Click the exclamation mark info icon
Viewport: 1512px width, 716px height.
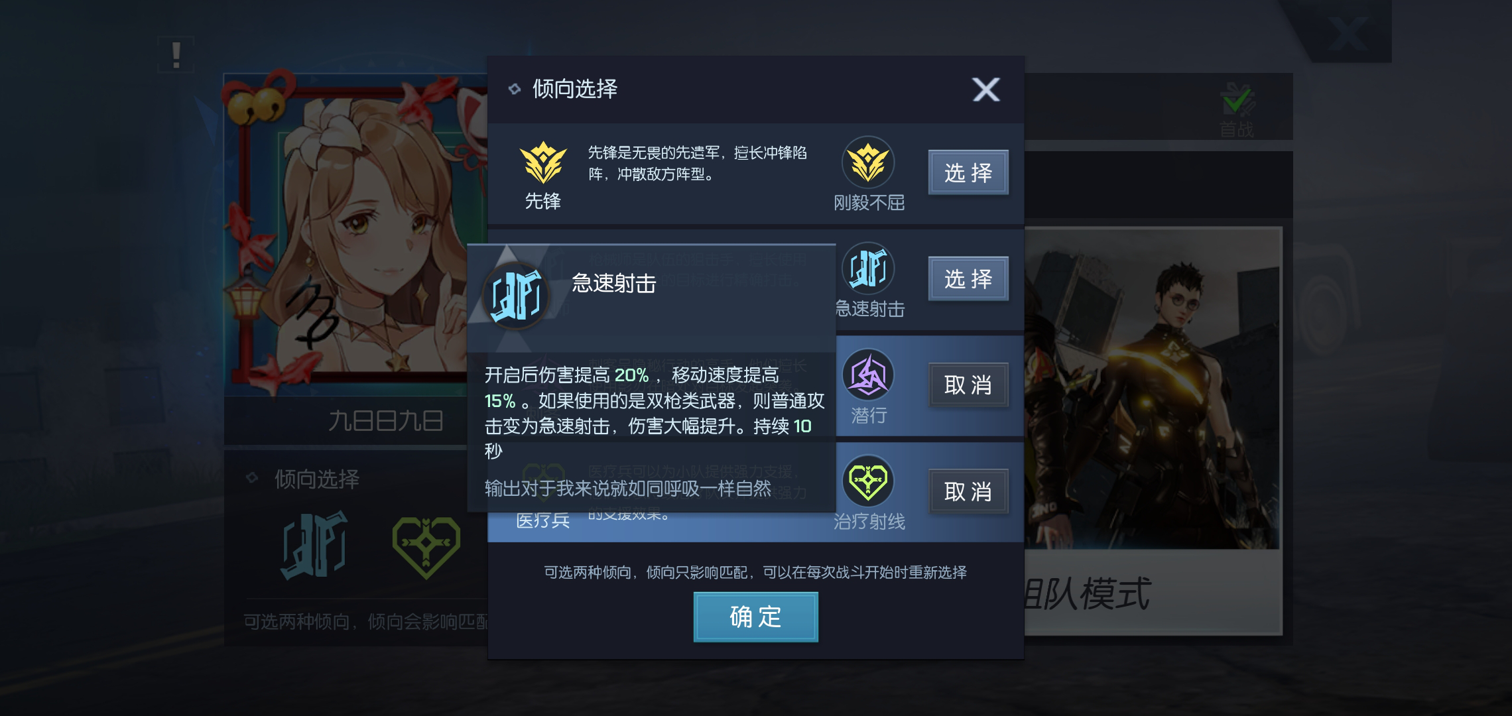tap(176, 55)
